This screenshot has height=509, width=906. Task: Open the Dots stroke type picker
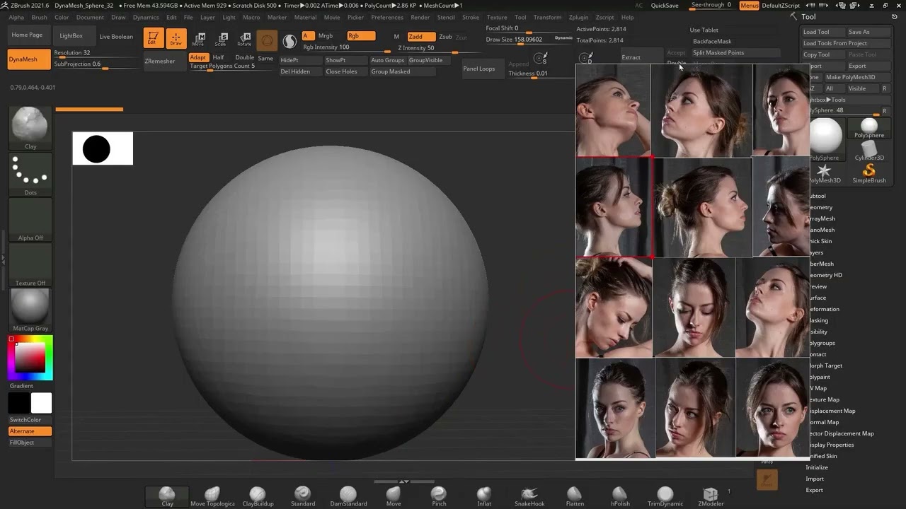click(30, 174)
